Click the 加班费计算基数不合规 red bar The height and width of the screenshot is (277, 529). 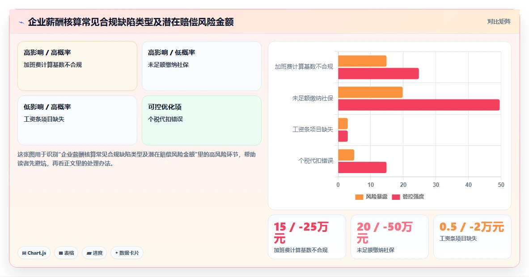pyautogui.click(x=378, y=73)
